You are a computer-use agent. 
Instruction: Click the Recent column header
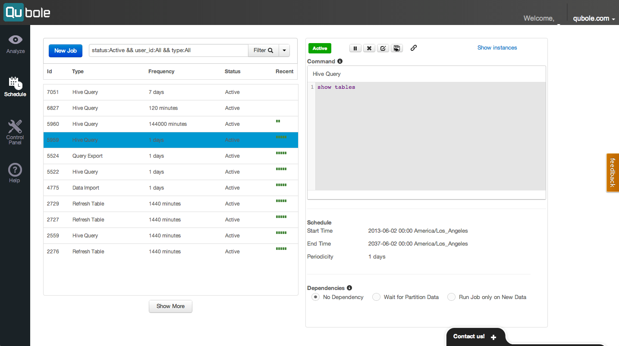coord(284,72)
